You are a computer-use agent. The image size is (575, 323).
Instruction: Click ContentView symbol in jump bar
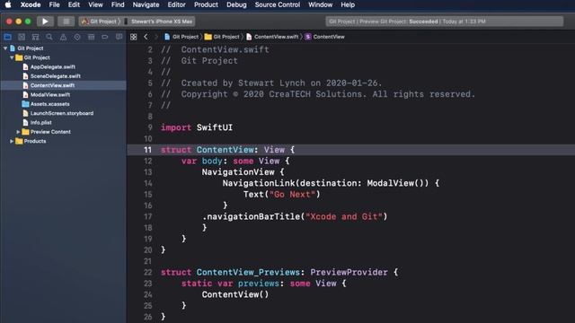[325, 37]
